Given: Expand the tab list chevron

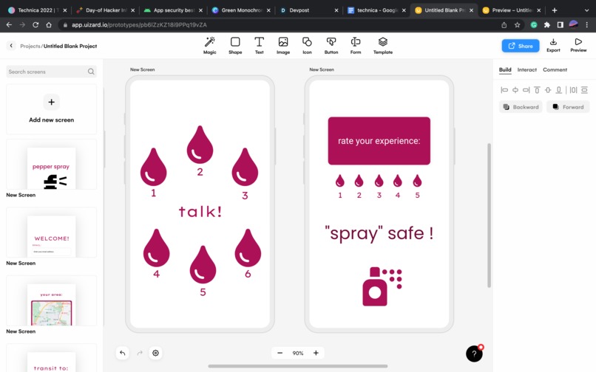Looking at the screenshot, I should tap(586, 10).
